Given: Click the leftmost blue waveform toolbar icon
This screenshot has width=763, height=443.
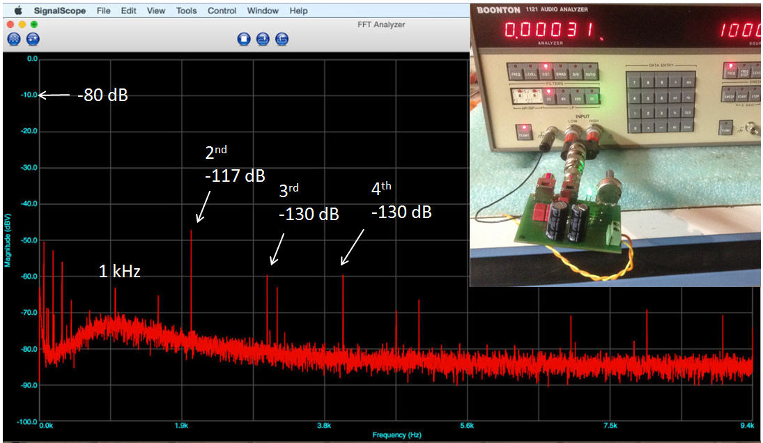Looking at the screenshot, I should [14, 39].
